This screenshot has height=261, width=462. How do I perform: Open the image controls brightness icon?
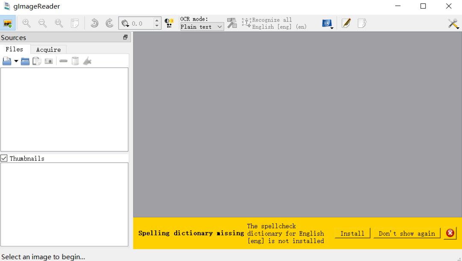pos(169,23)
